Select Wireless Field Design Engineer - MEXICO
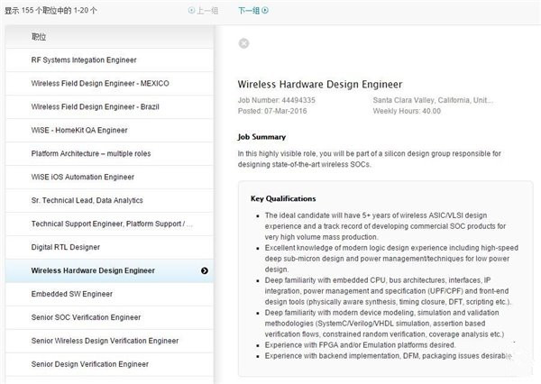 pos(99,84)
